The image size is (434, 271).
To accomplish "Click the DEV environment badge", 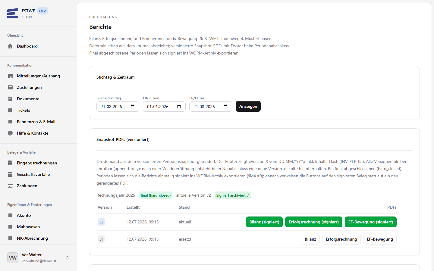I will tap(42, 11).
